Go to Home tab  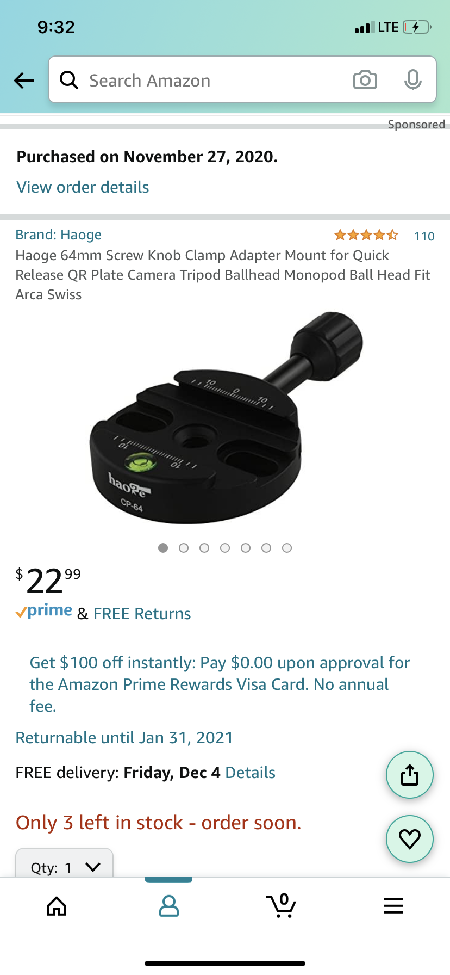click(57, 906)
